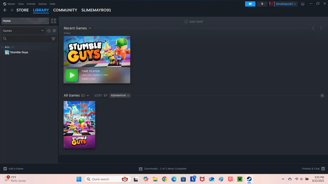Go back with the back arrow

5,10
